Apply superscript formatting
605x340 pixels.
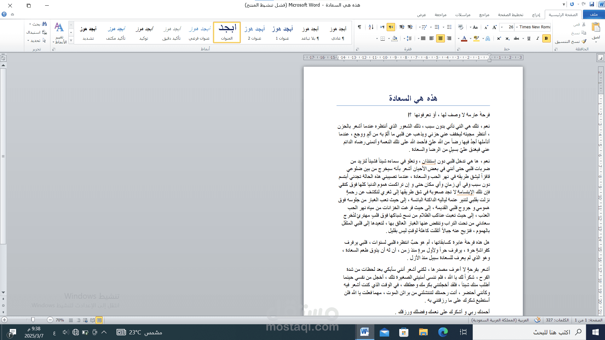(499, 38)
